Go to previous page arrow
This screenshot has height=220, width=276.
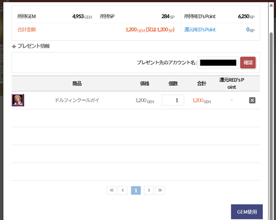coord(123,190)
